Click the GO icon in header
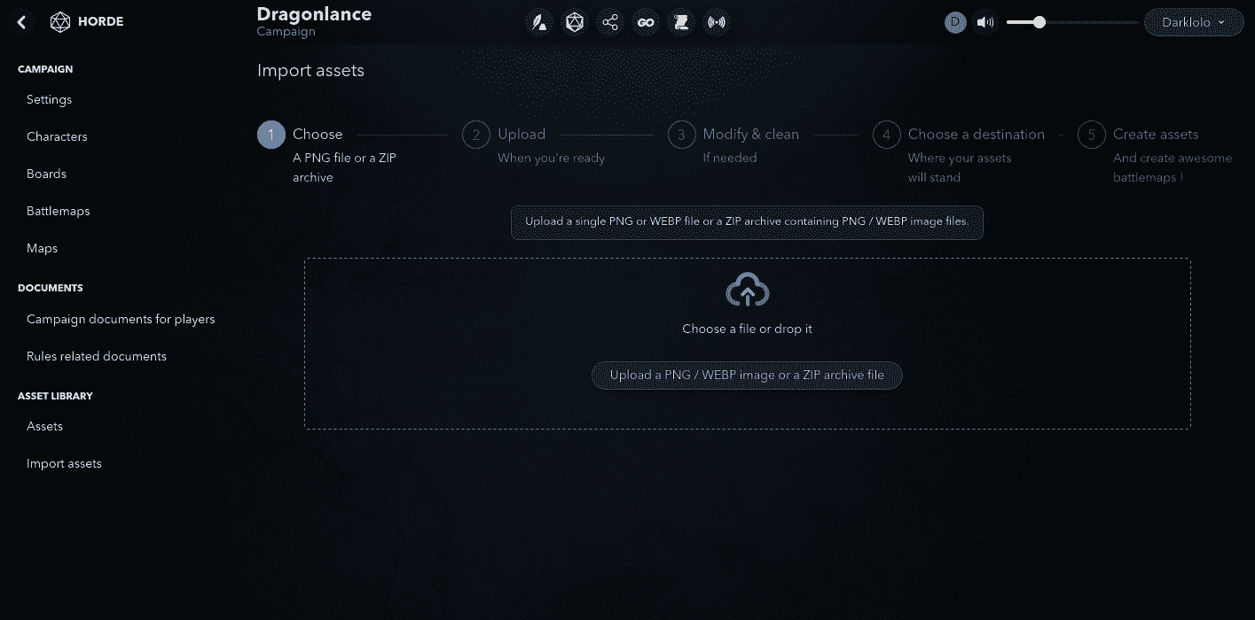 (646, 22)
